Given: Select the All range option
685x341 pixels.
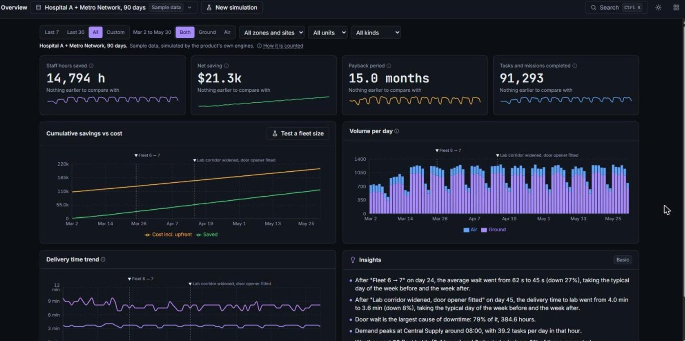Looking at the screenshot, I should [96, 32].
